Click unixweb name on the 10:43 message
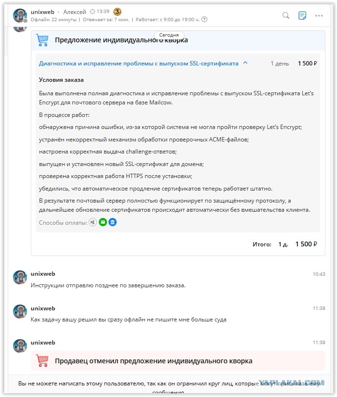The height and width of the screenshot is (397, 337). 43,274
